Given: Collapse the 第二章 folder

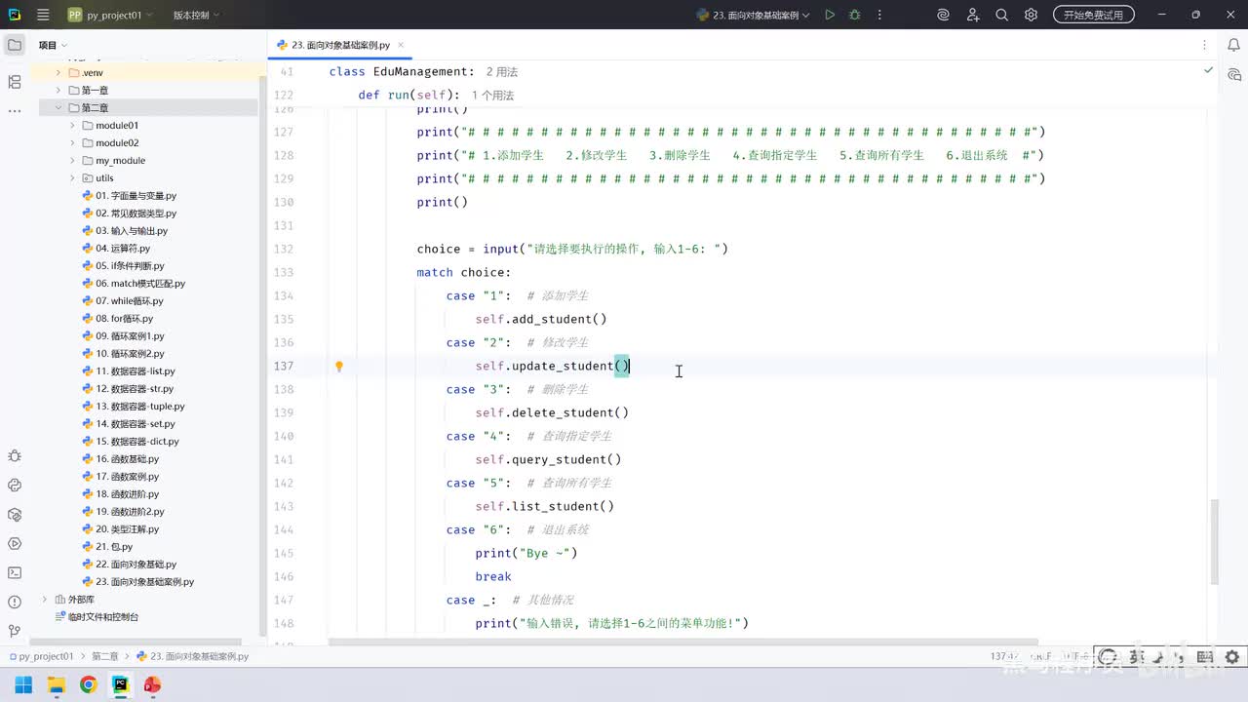Looking at the screenshot, I should (58, 108).
